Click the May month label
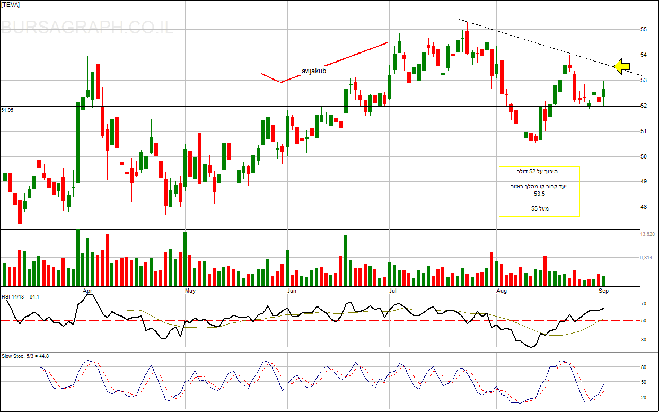The height and width of the screenshot is (412, 659). point(190,291)
